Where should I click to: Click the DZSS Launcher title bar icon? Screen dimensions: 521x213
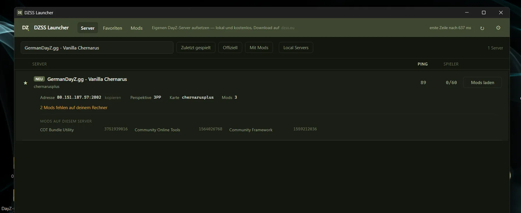tap(20, 13)
